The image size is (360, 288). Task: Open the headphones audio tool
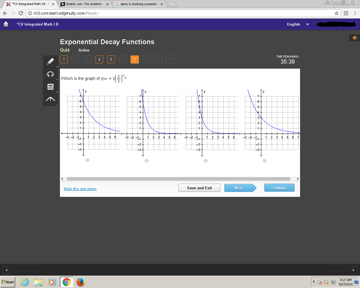coord(50,74)
